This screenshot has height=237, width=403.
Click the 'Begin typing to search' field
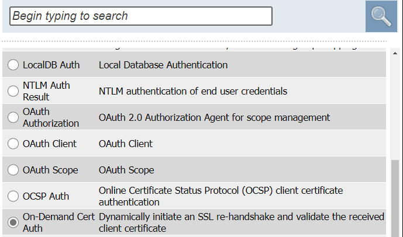141,16
